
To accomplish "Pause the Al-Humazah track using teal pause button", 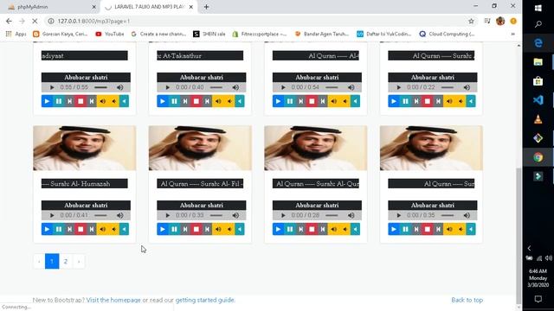I will [59, 229].
